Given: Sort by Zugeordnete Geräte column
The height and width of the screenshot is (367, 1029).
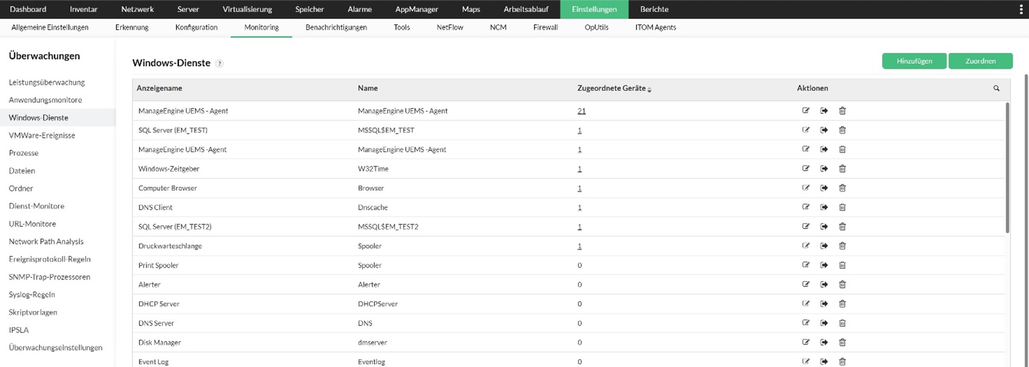Looking at the screenshot, I should pos(614,88).
